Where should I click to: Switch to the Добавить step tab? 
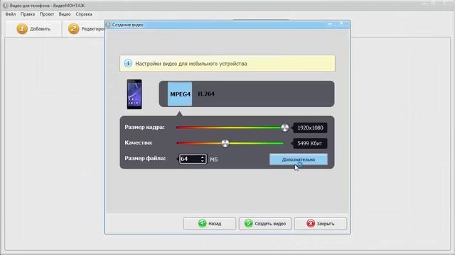point(33,28)
